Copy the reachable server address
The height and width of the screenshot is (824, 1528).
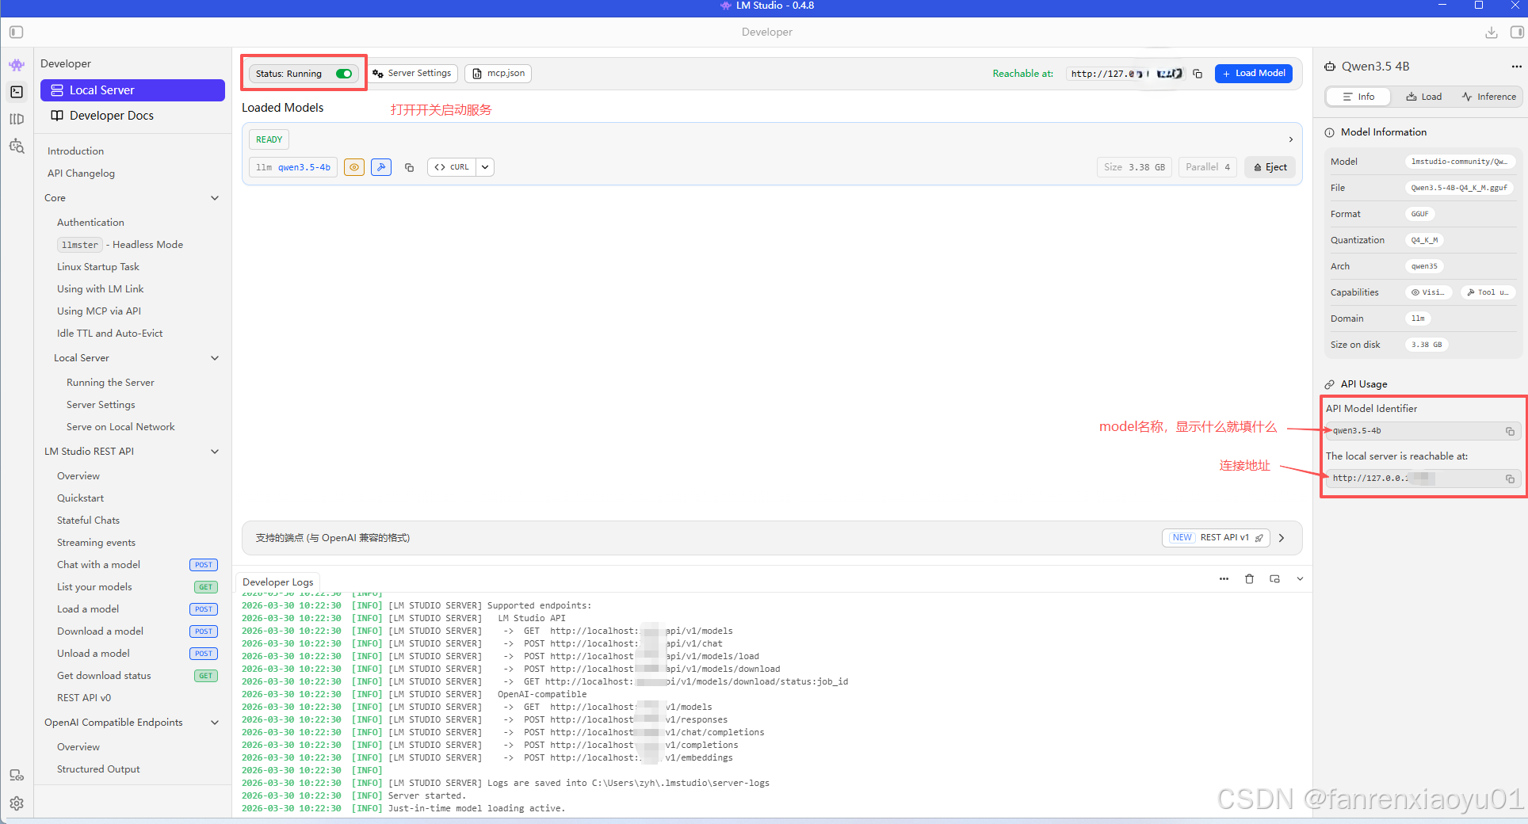click(x=1198, y=74)
